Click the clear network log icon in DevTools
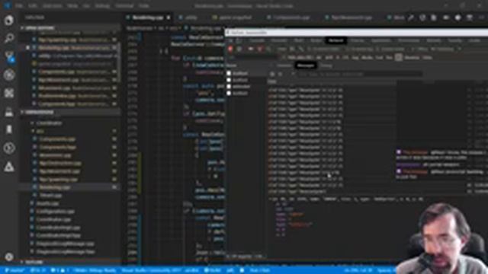 pos(239,49)
